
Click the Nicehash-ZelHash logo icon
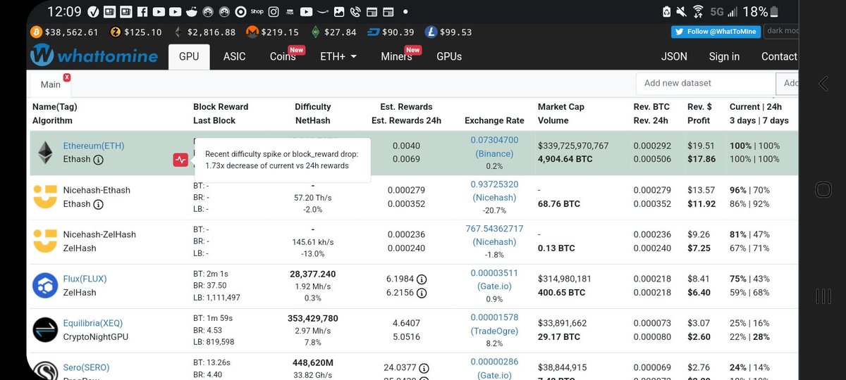45,241
